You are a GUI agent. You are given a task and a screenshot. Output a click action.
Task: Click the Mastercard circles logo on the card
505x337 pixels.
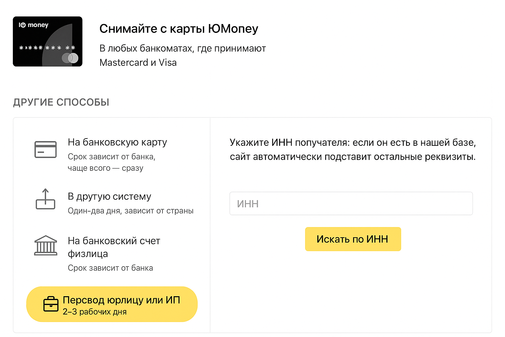click(x=70, y=58)
